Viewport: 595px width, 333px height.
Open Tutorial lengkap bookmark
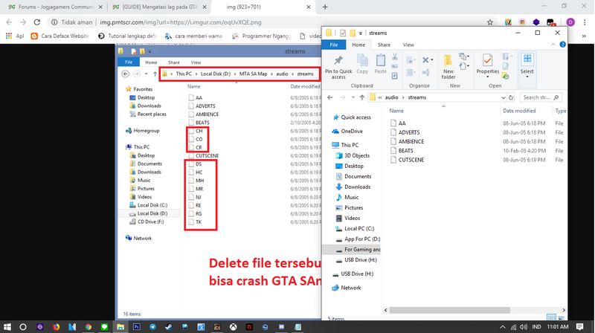click(127, 36)
